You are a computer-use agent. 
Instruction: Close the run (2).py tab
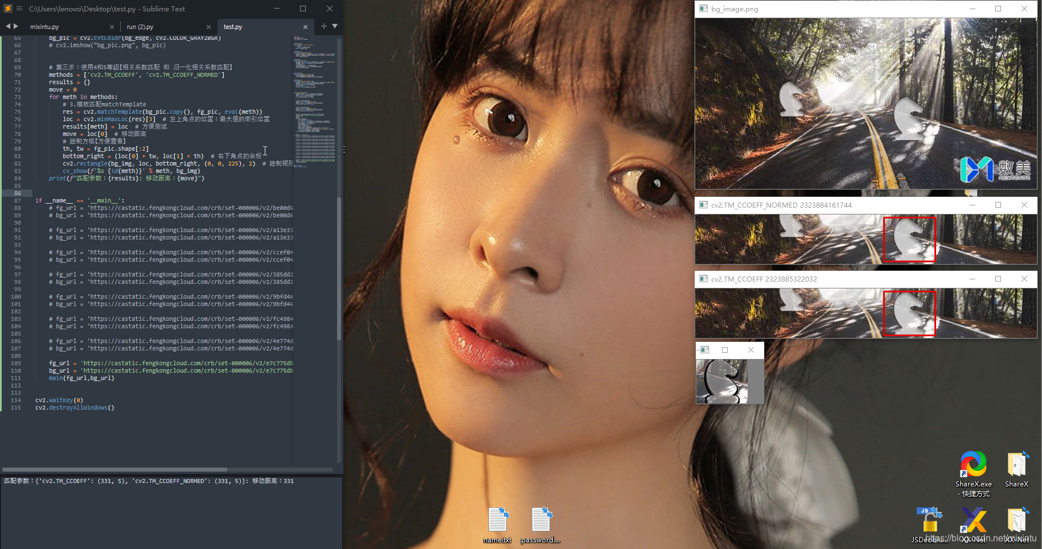click(208, 27)
